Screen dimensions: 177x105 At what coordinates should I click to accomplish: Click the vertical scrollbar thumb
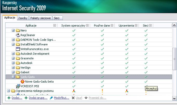(174, 59)
